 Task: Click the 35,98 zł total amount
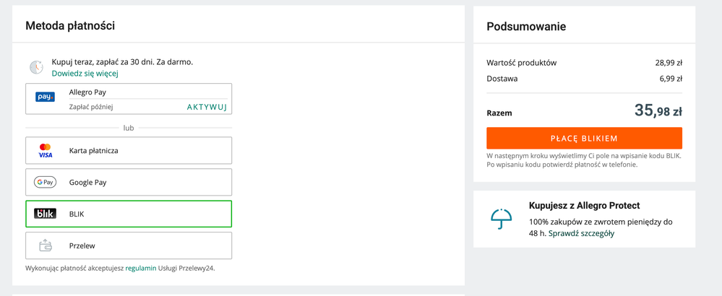(x=658, y=111)
